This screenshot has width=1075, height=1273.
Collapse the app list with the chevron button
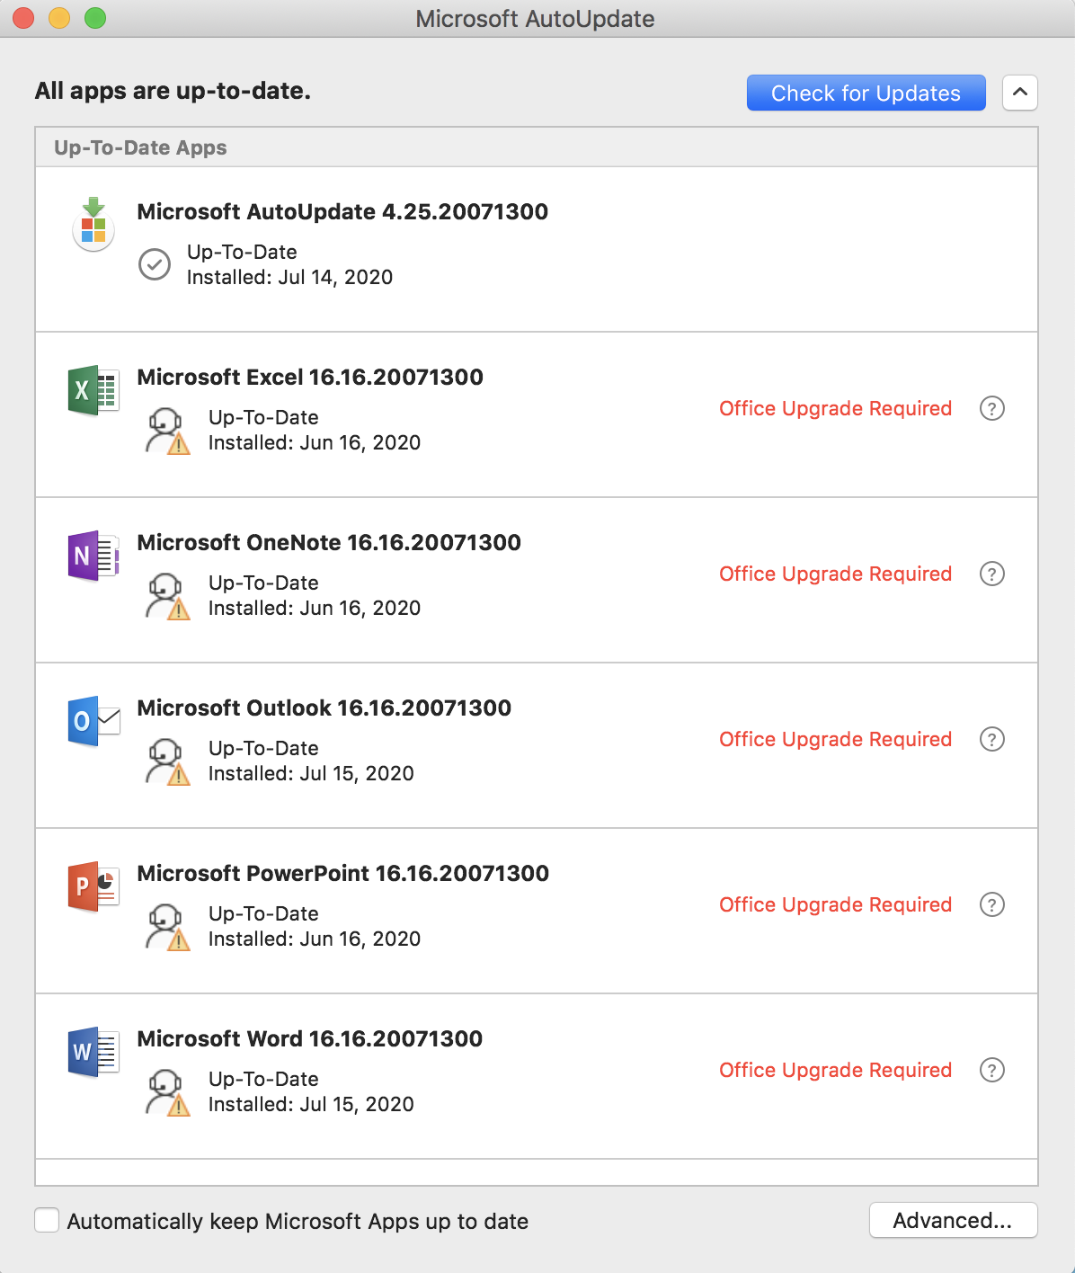pos(1020,93)
